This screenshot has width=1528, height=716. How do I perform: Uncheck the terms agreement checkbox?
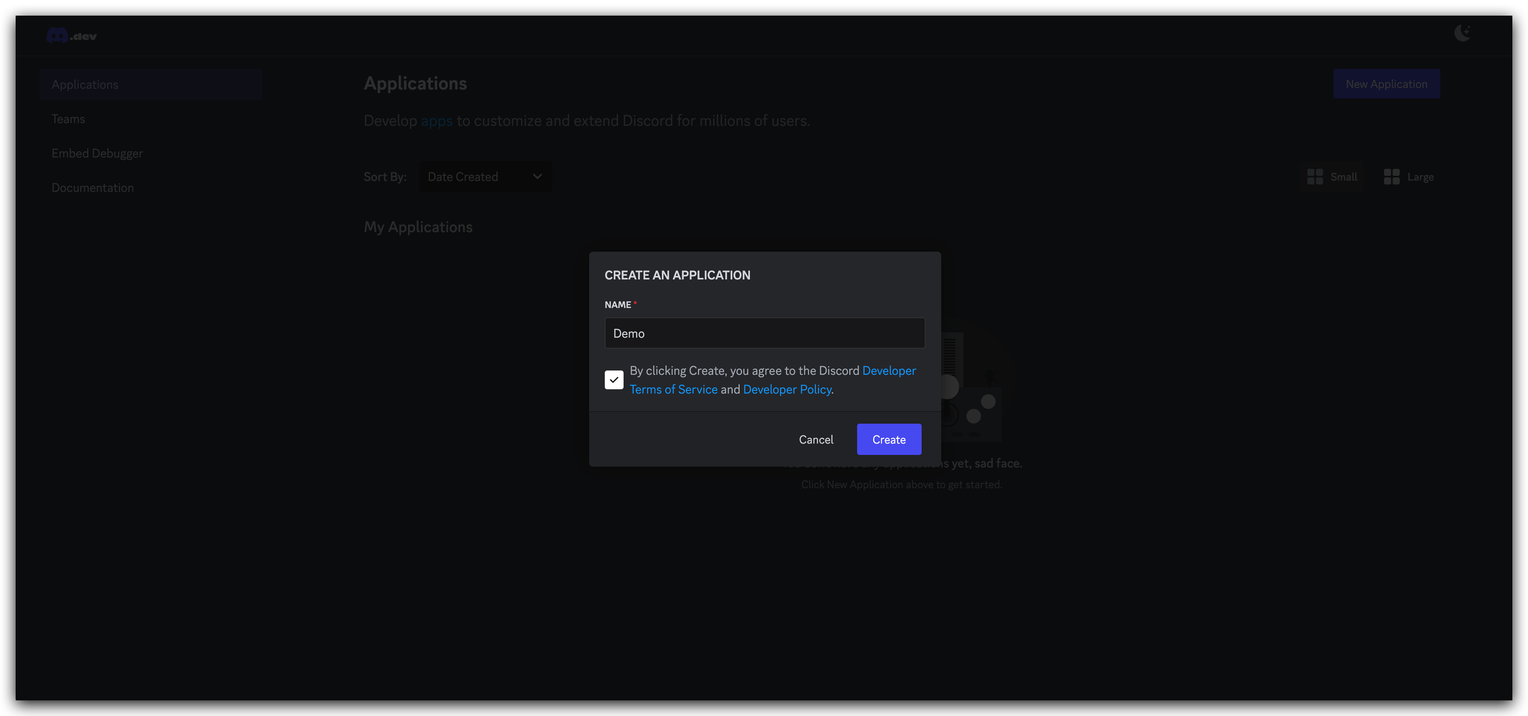pyautogui.click(x=614, y=380)
